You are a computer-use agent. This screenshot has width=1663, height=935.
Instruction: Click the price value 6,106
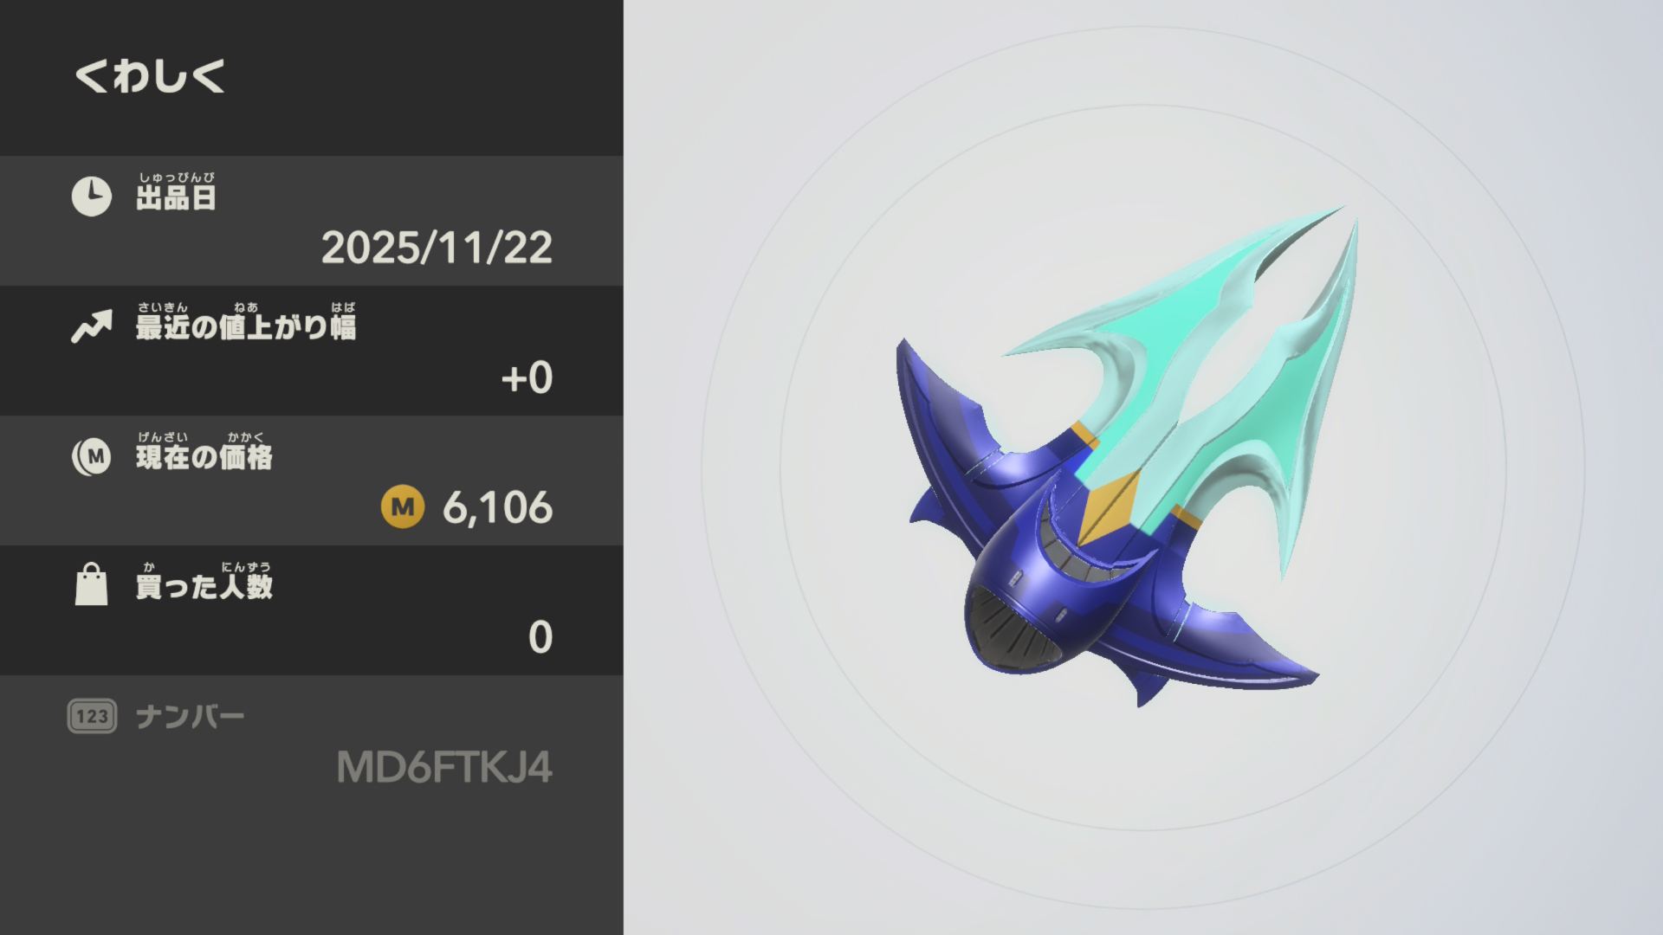(x=498, y=507)
